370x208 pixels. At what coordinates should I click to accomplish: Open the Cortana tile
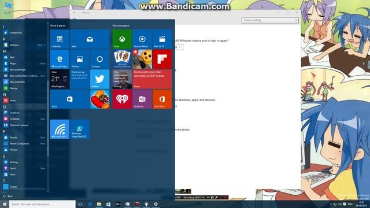coord(100,59)
